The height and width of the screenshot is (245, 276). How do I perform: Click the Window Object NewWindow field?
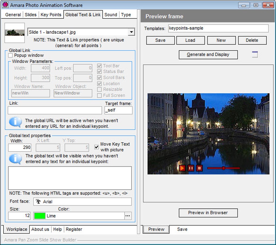(73, 93)
